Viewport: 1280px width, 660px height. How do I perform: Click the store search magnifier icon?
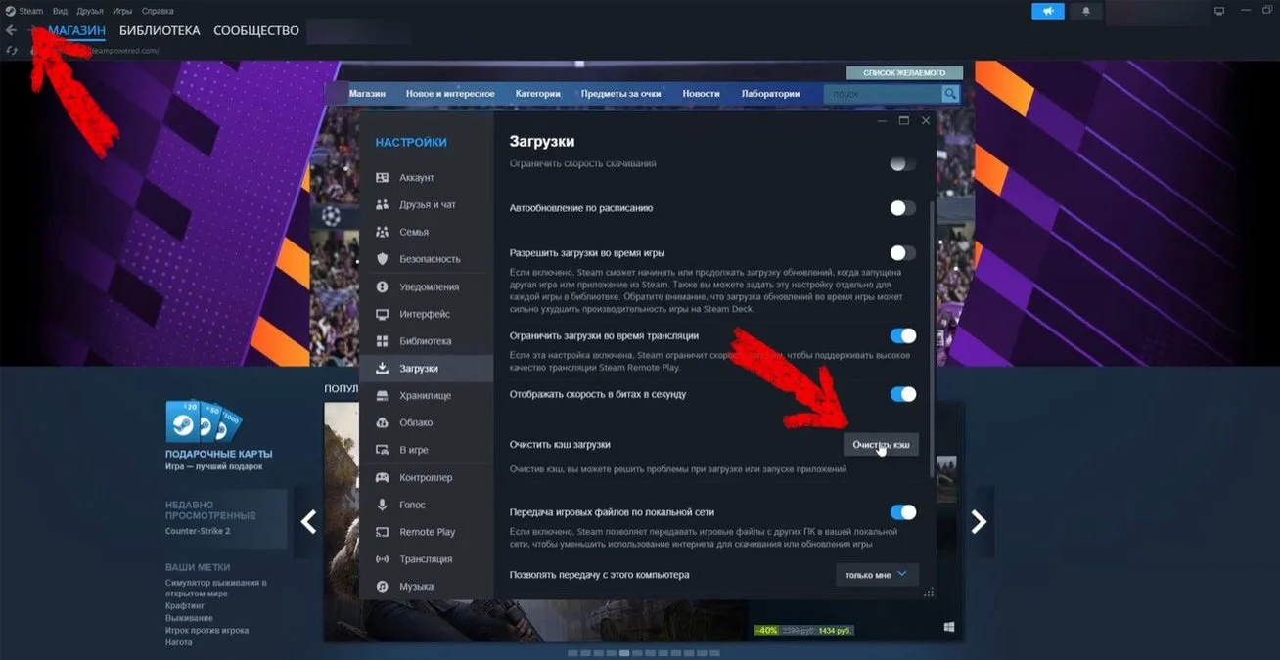950,94
